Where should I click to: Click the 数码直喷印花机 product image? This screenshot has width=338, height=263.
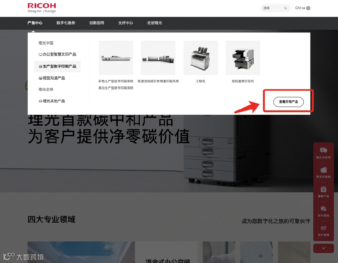(243, 58)
